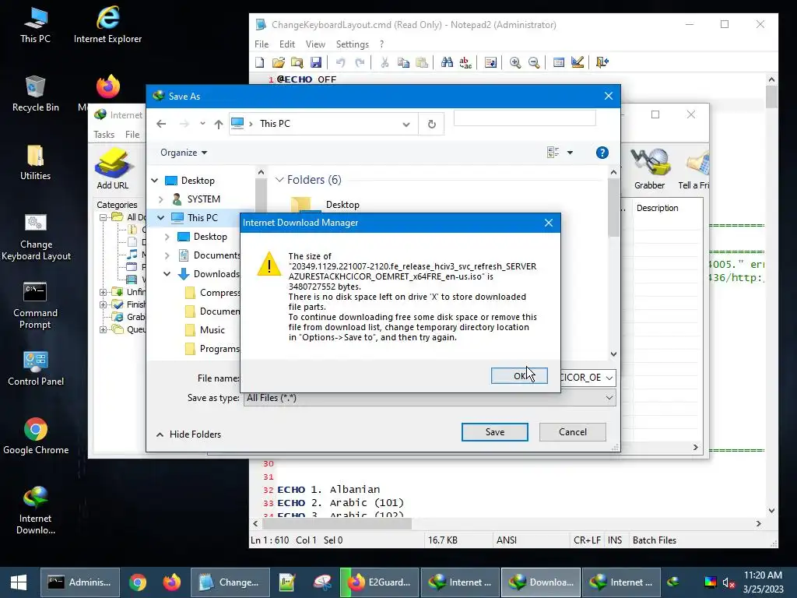The height and width of the screenshot is (598, 797).
Task: Open Control Panel desktop shortcut
Action: pyautogui.click(x=36, y=368)
